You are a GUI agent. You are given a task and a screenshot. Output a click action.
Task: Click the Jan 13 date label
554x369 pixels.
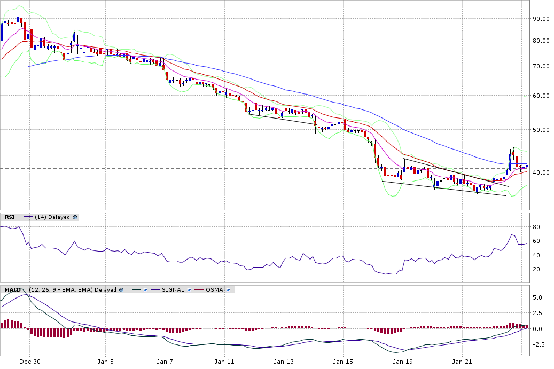pyautogui.click(x=284, y=362)
